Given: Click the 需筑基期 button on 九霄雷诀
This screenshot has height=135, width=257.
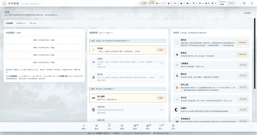Looking at the screenshot, I should [243, 65].
